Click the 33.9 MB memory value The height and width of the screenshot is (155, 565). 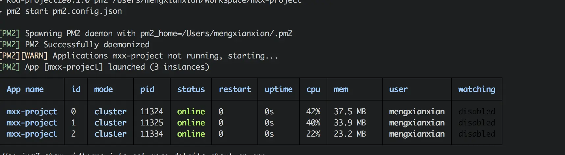(350, 123)
